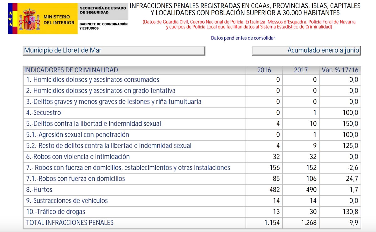The width and height of the screenshot is (376, 232).
Task: Click the Ministerio del Interior logo
Action: coord(43,18)
